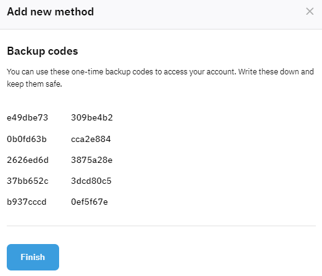Screen dimensions: 322x276
Task: Click the 'keep them safe' text line
Action: (34, 84)
